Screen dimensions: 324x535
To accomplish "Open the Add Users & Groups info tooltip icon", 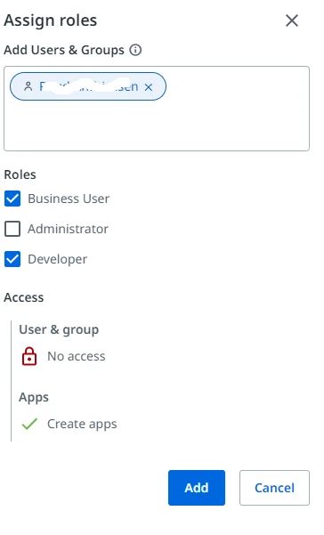I will [x=135, y=50].
